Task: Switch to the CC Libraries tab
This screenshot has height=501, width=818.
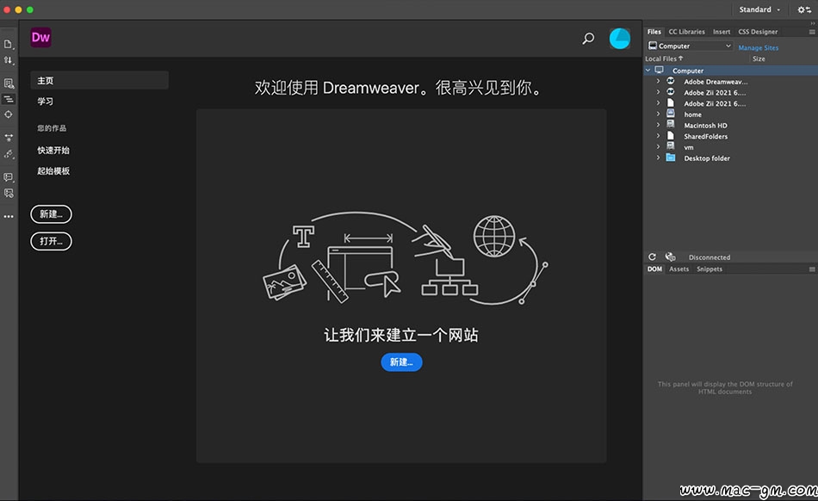Action: pos(686,32)
